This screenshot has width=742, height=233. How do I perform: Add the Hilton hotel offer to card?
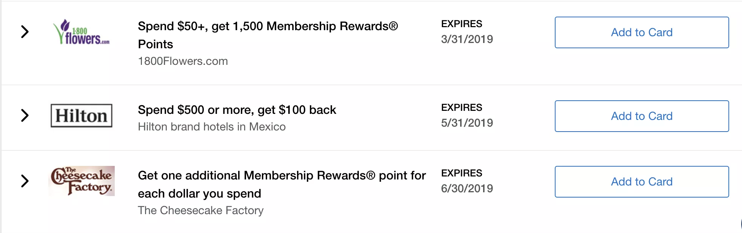[641, 116]
